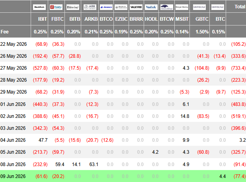Select the Morgan Stanley logo above MSBT
This screenshot has width=246, height=182.
click(182, 7)
